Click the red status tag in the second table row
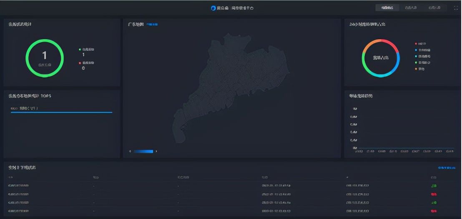Viewport: 462px width, 219px height. click(x=434, y=194)
